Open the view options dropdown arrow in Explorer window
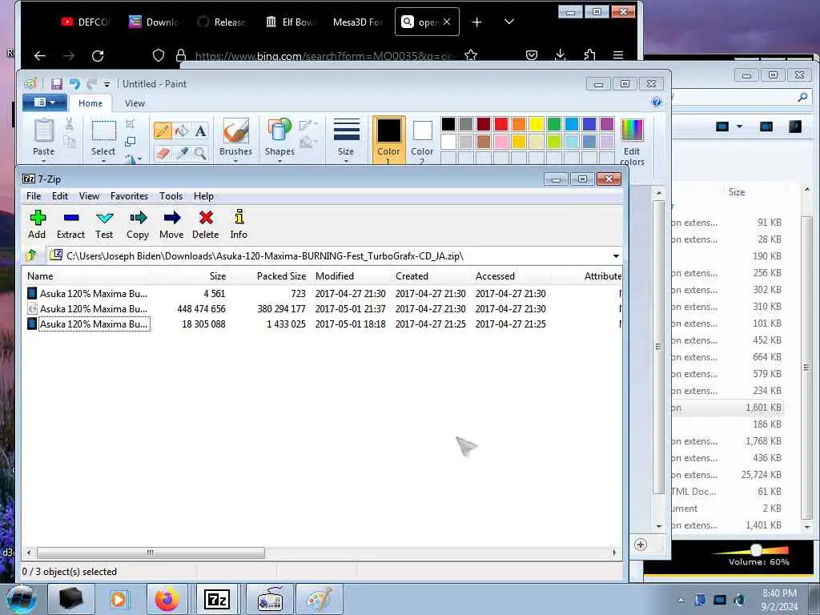820x615 pixels. (739, 127)
